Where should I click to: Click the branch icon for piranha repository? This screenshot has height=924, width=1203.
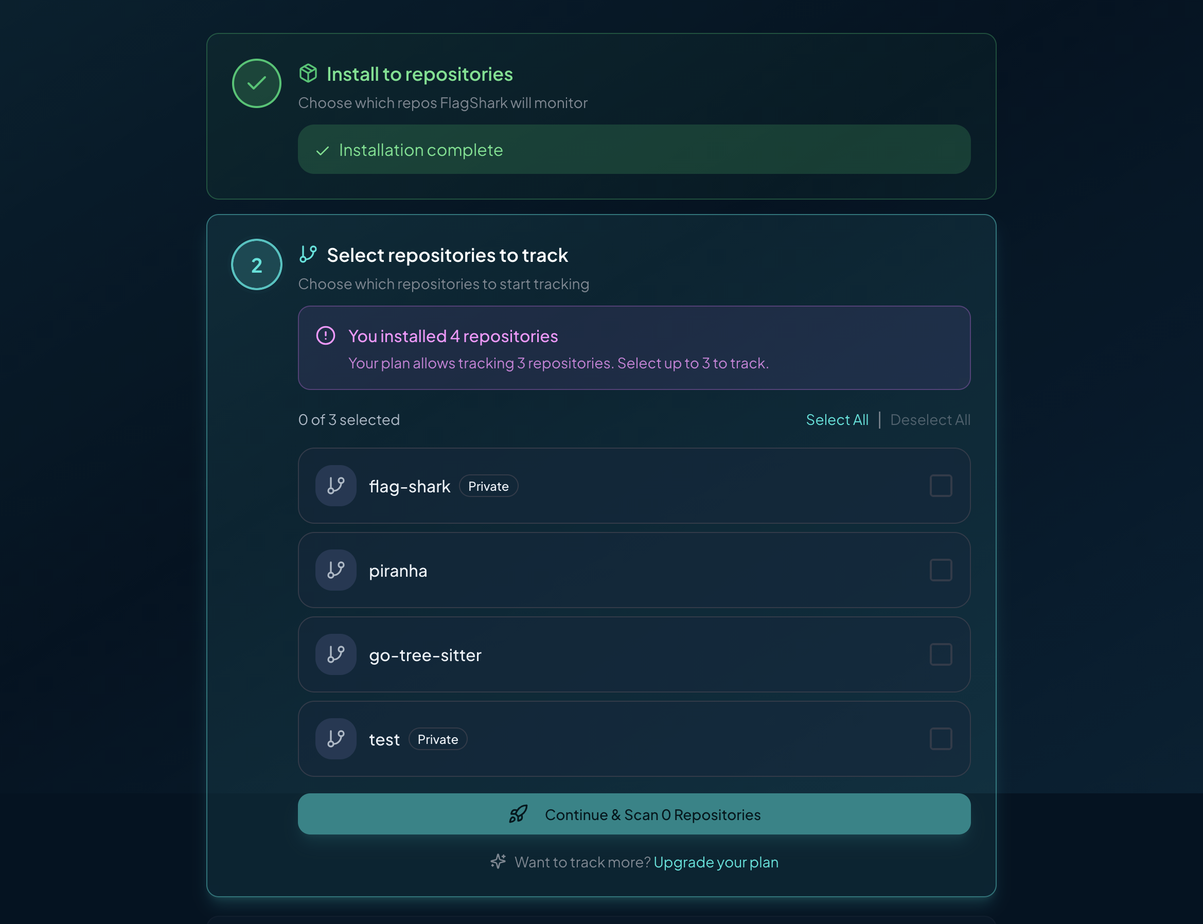pyautogui.click(x=335, y=571)
